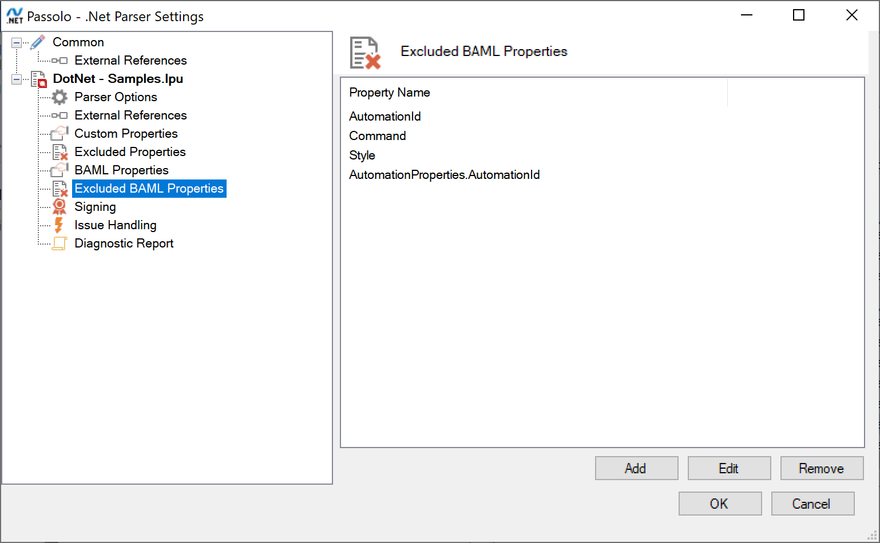Click the Excluded Properties icon with red X
The height and width of the screenshot is (543, 880).
(x=59, y=152)
